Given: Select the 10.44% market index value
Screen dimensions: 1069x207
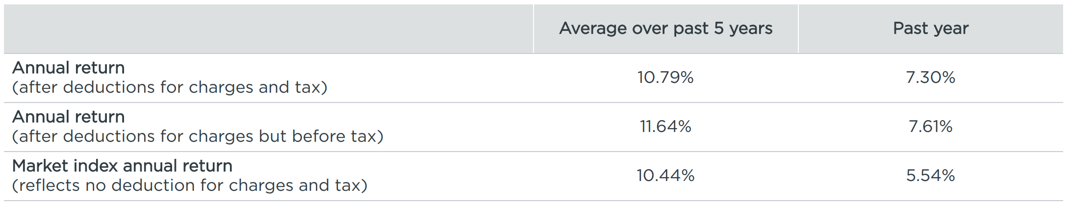Looking at the screenshot, I should [665, 176].
